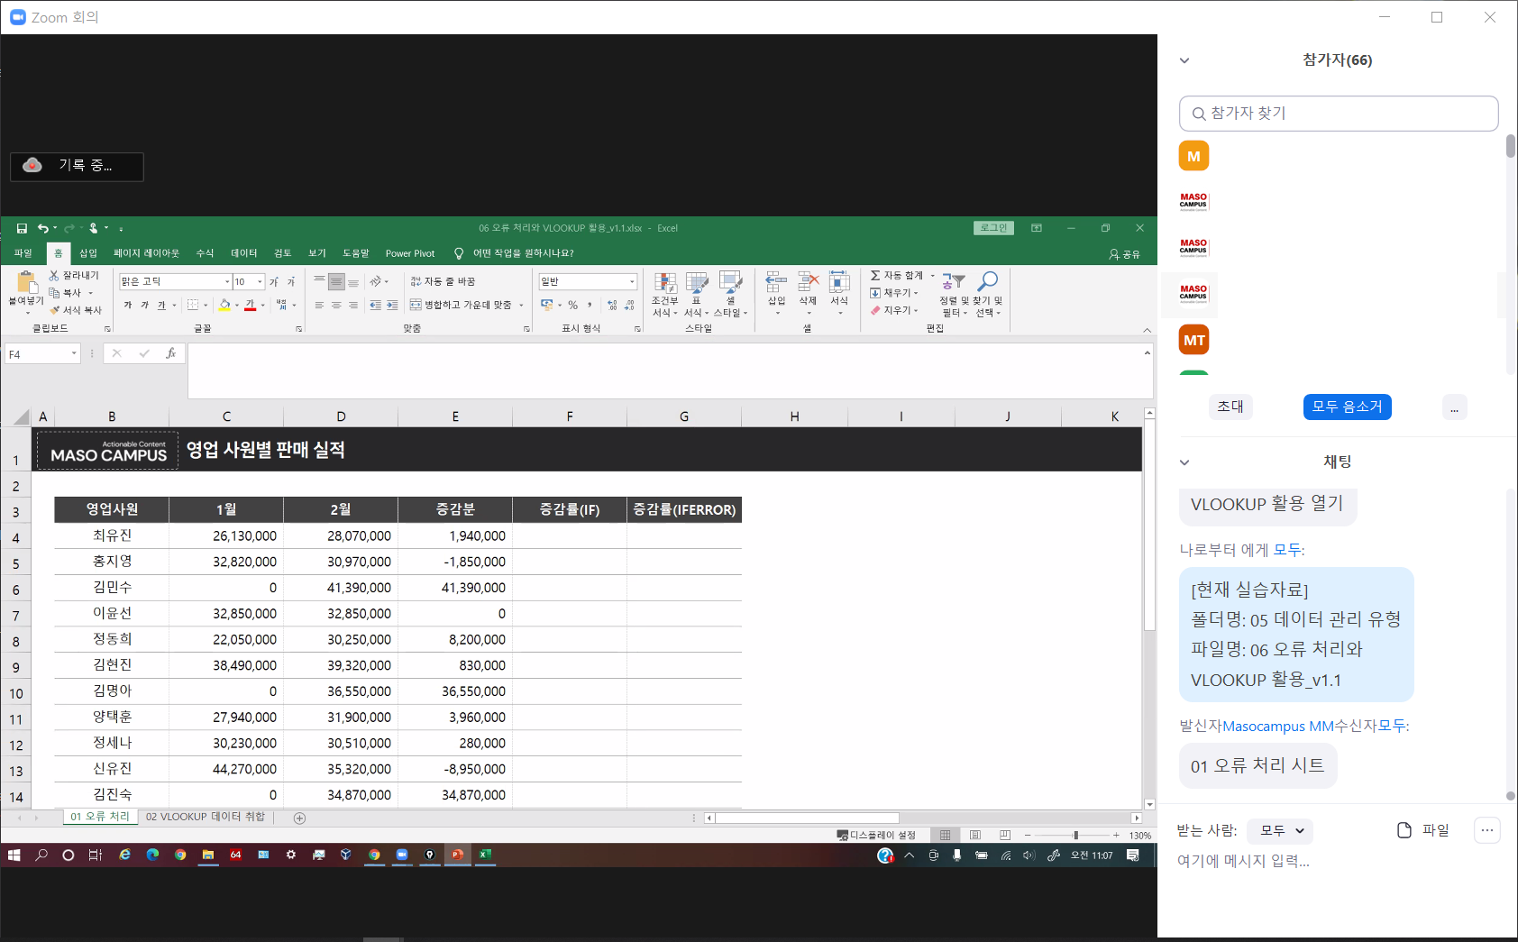This screenshot has height=942, width=1518.
Task: Add a new sheet with plus icon
Action: [x=299, y=818]
